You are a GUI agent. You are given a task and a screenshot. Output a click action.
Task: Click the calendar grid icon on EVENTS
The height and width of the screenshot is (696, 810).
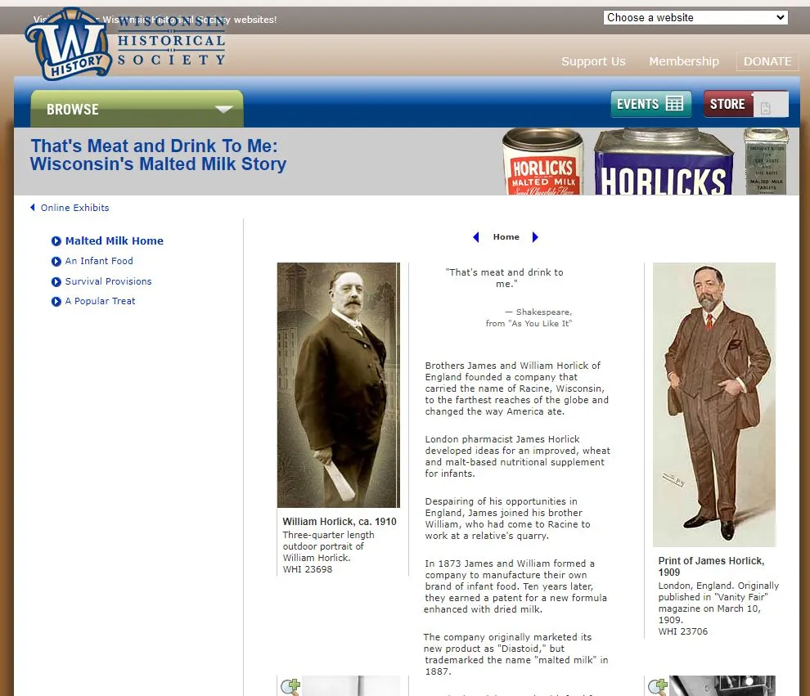pyautogui.click(x=674, y=104)
